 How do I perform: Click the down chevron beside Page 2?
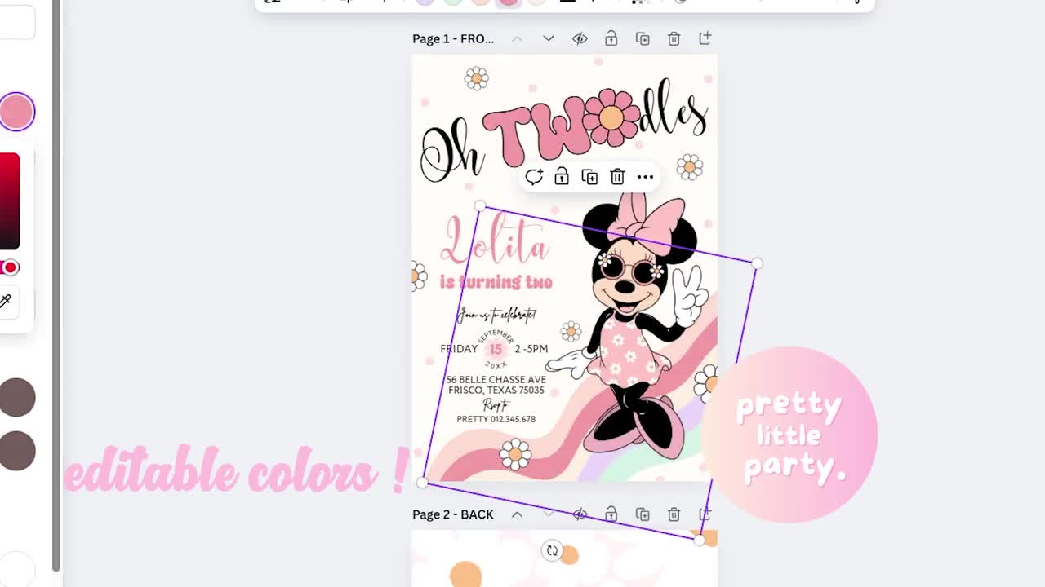(x=548, y=514)
